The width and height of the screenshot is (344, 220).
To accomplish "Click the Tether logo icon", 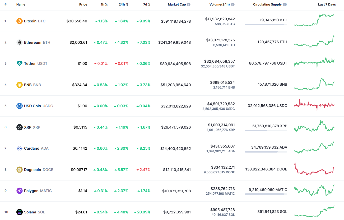I will [19, 63].
